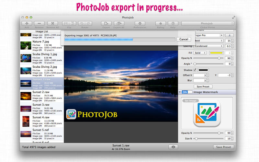Switch off the Image Watermark ON toggle

tap(187, 92)
